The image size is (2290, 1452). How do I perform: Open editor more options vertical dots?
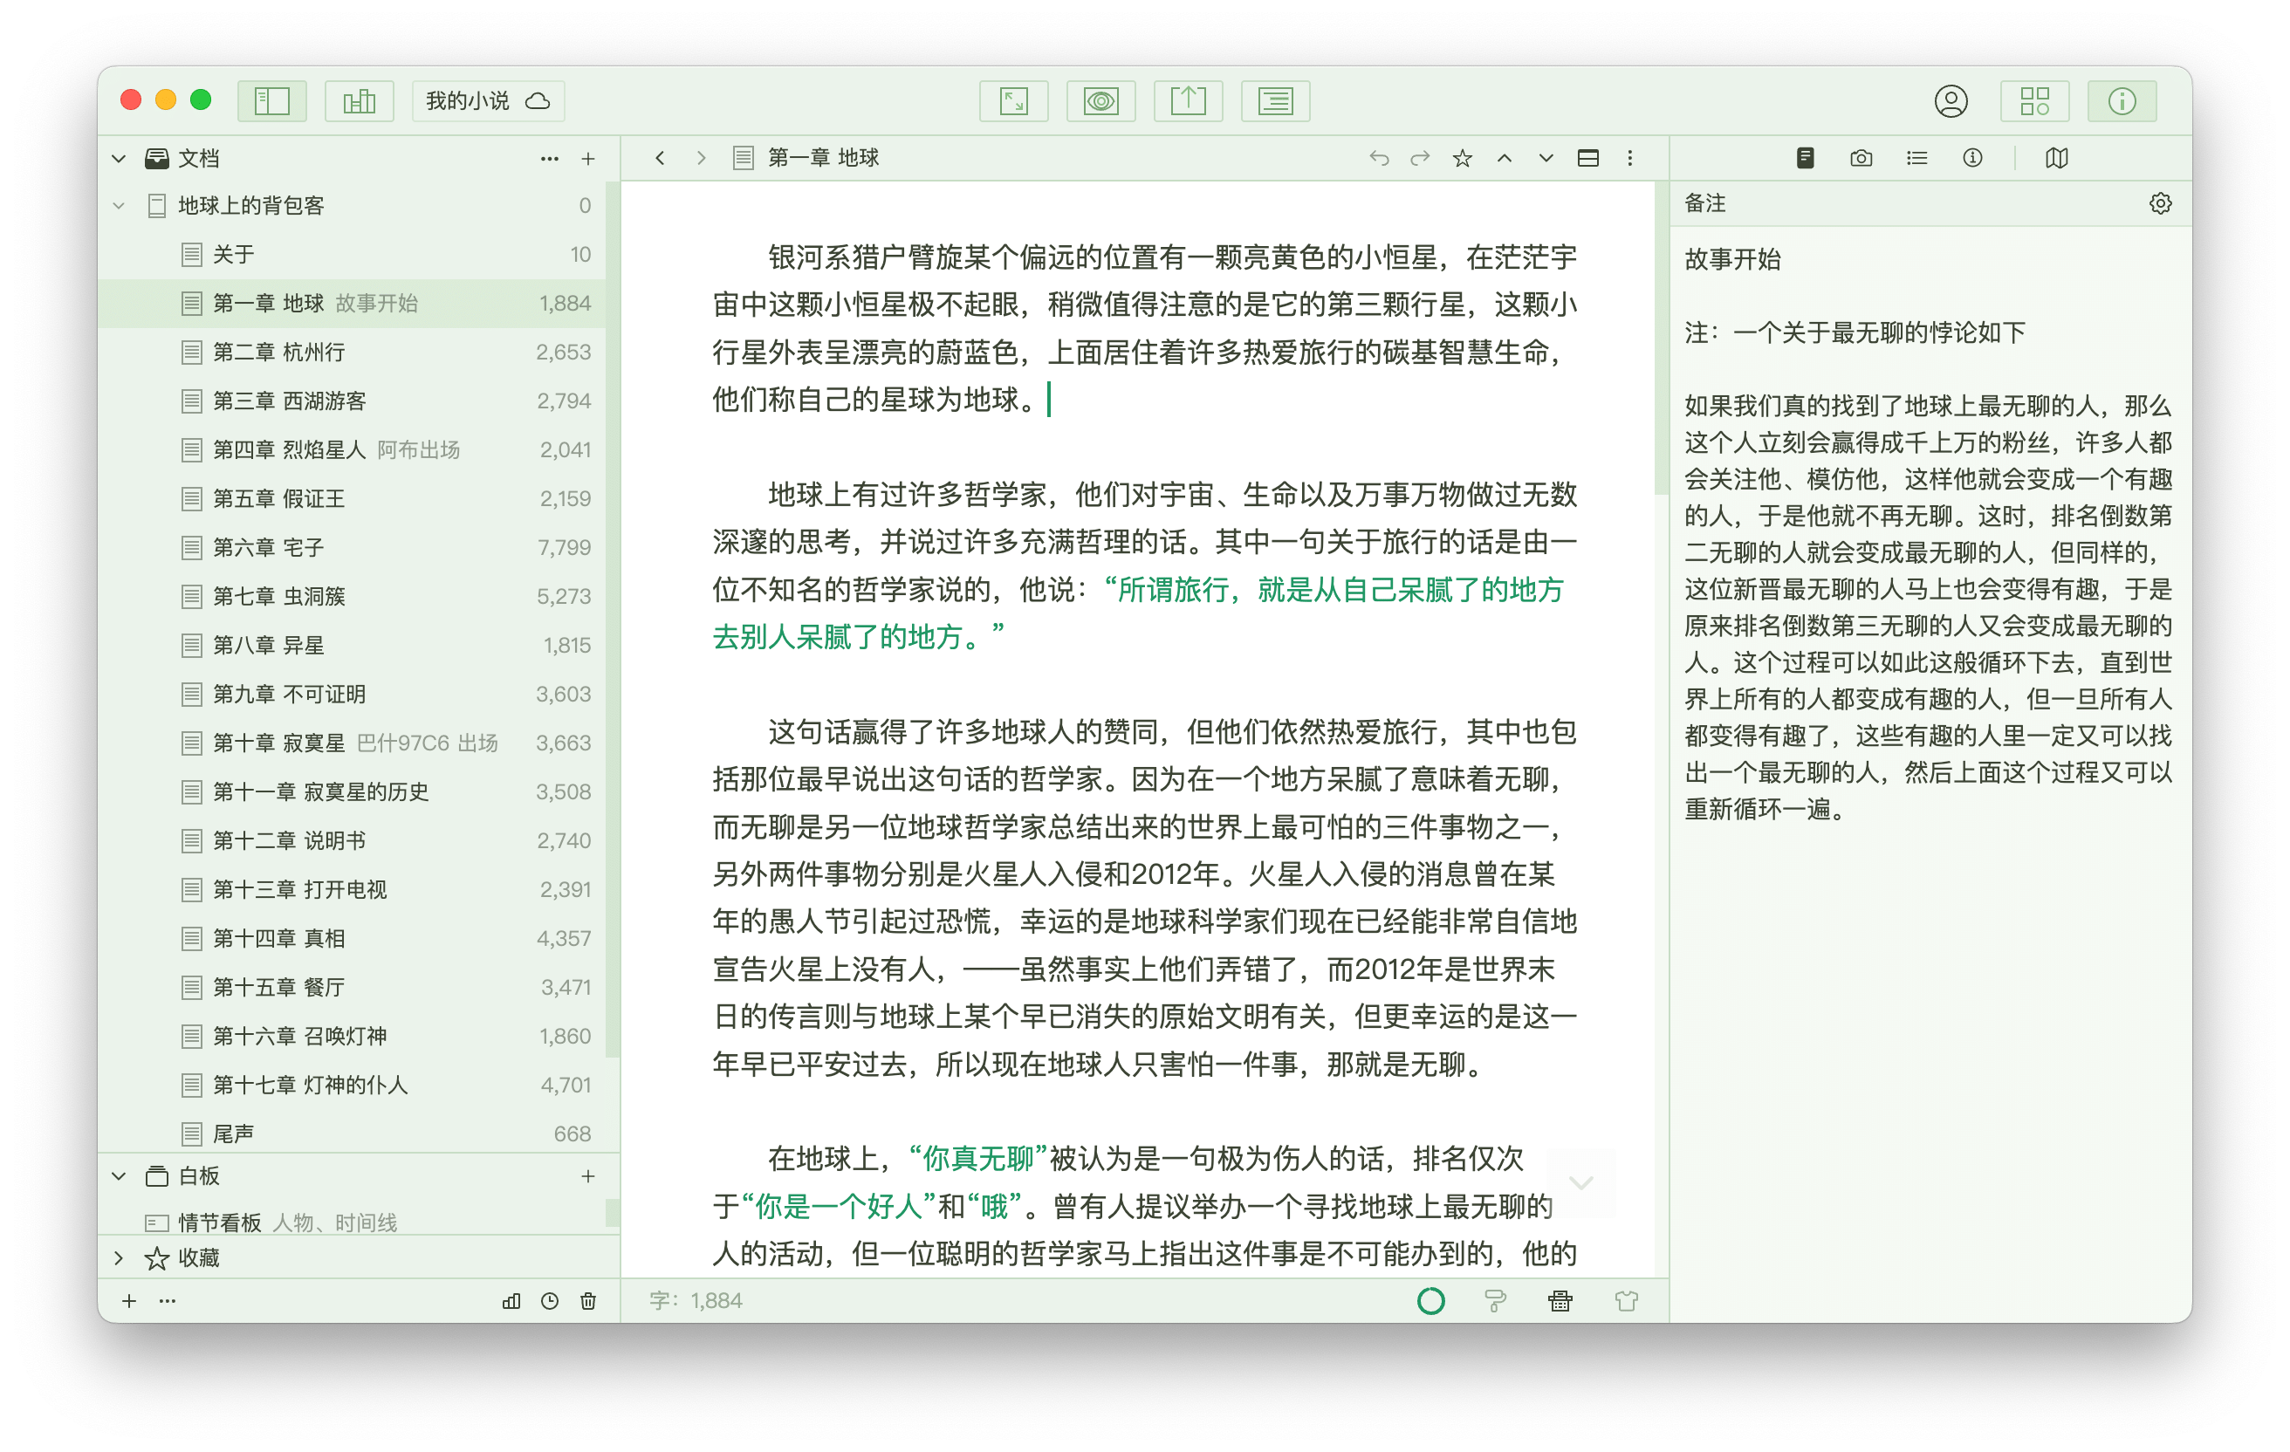(1630, 158)
